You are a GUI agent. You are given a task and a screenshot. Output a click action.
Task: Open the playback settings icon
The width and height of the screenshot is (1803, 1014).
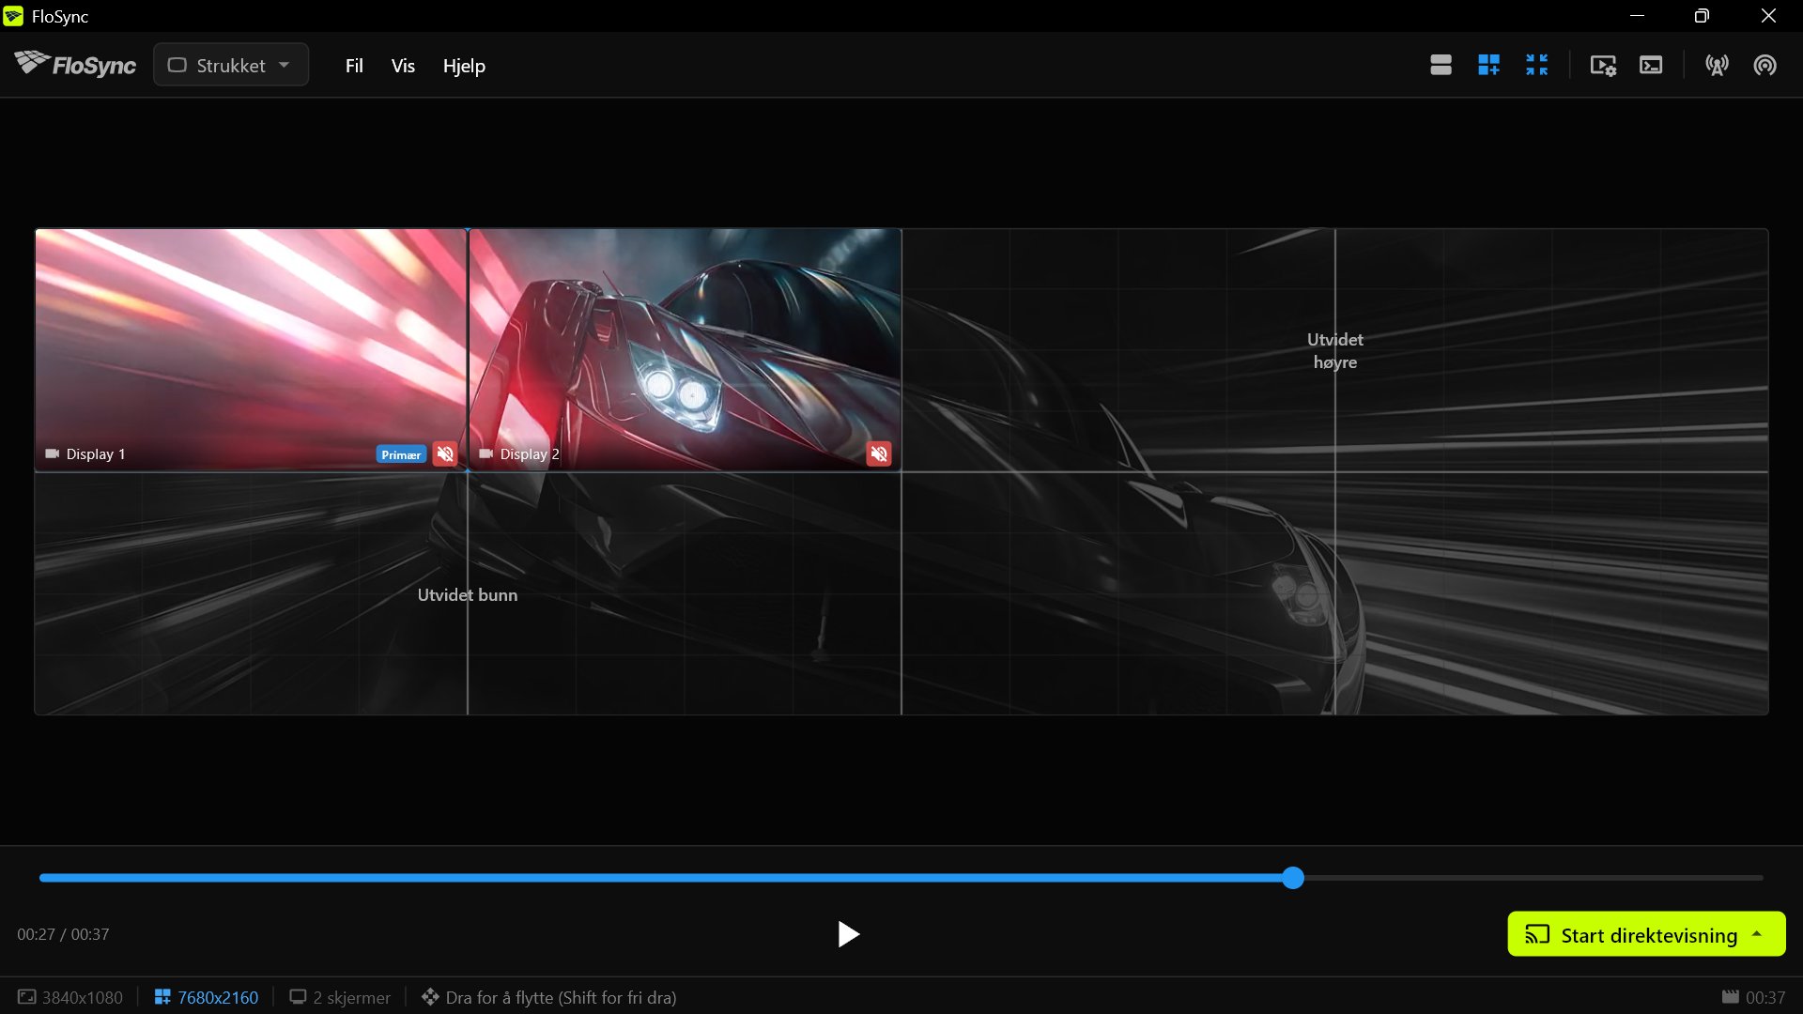tap(1603, 65)
